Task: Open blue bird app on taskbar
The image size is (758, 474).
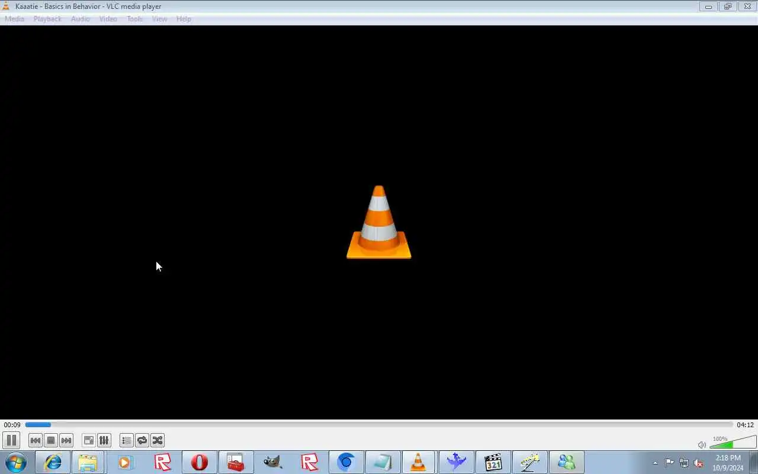Action: (x=456, y=462)
